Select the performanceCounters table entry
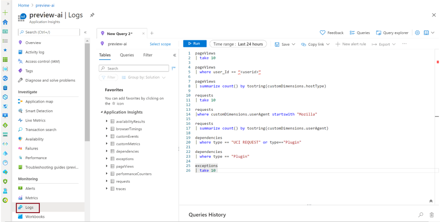The image size is (440, 222). click(133, 174)
